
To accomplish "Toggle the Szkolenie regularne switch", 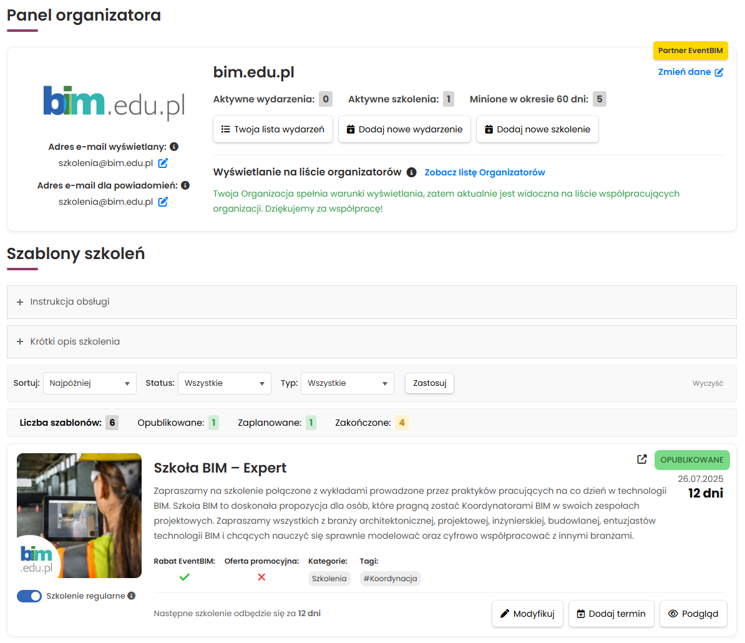I will 29,596.
